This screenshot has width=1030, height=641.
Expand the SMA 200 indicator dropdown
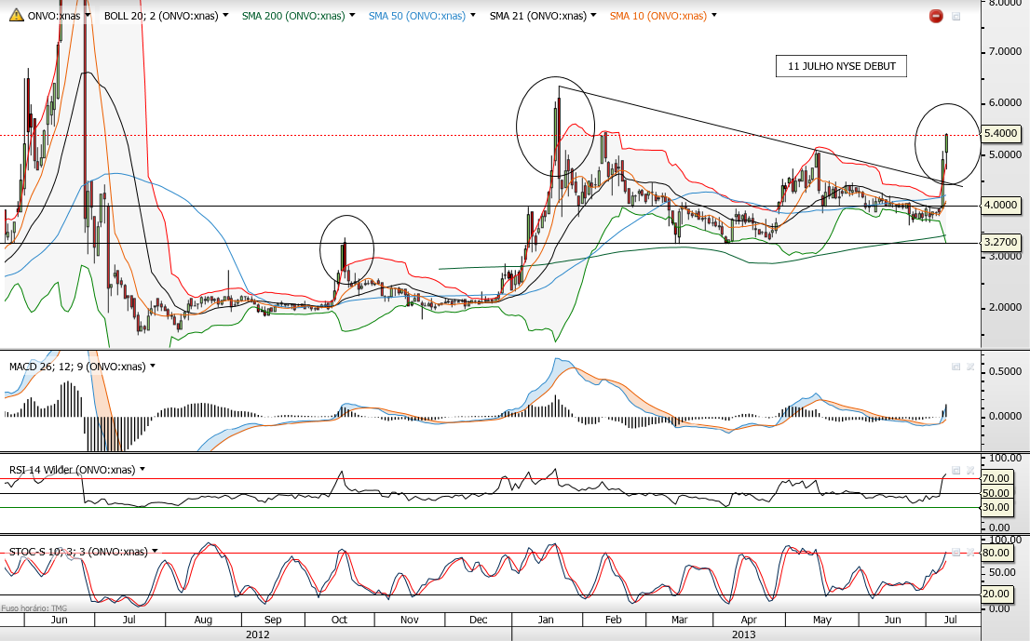[352, 15]
